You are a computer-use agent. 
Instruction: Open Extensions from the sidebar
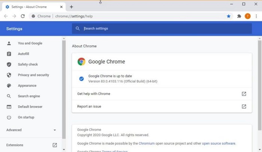[15, 145]
